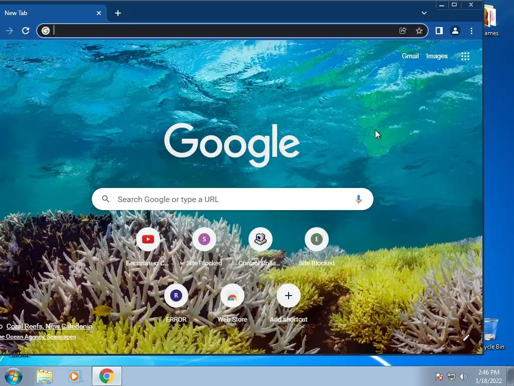Open the green E Site Blocked shortcut
This screenshot has width=514, height=386.
[316, 239]
